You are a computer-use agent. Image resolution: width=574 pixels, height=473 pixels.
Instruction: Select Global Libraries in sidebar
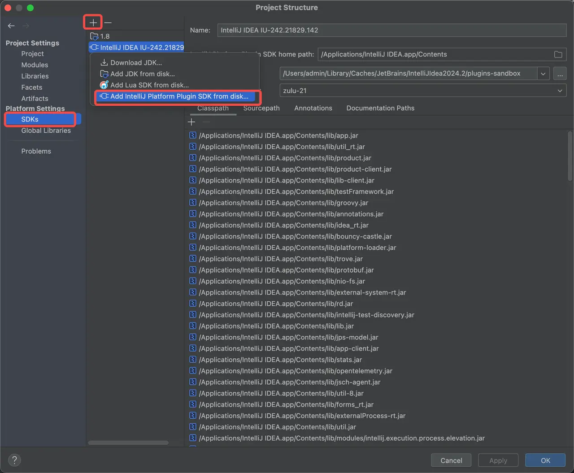(x=46, y=130)
